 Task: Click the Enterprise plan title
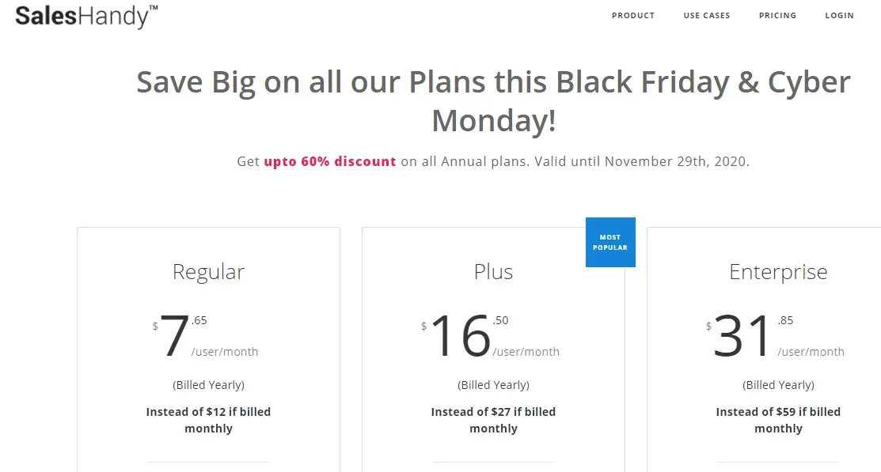coord(778,271)
